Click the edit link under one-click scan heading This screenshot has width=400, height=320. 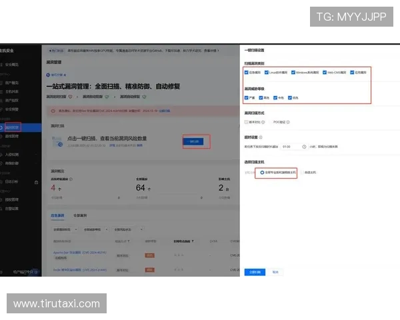point(139,145)
